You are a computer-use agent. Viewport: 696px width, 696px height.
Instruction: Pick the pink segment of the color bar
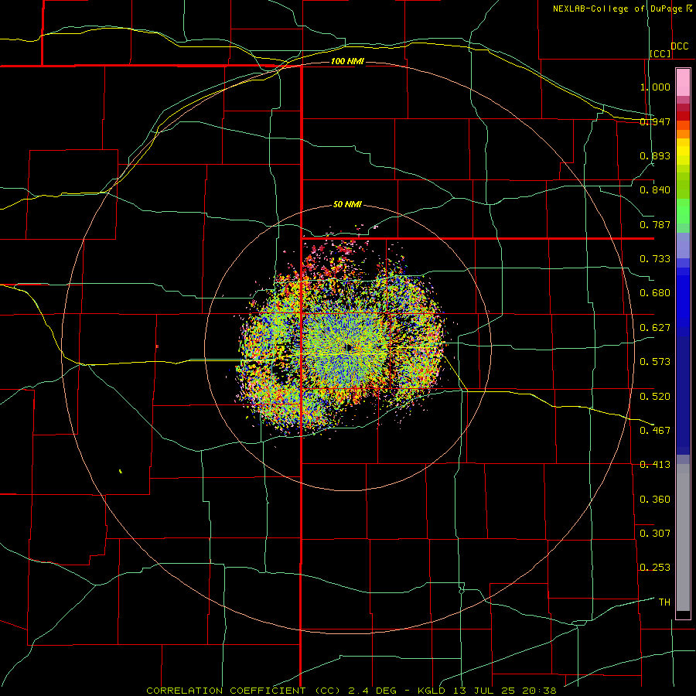pos(683,82)
